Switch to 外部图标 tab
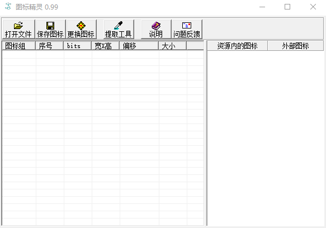This screenshot has height=228, width=326. [295, 46]
